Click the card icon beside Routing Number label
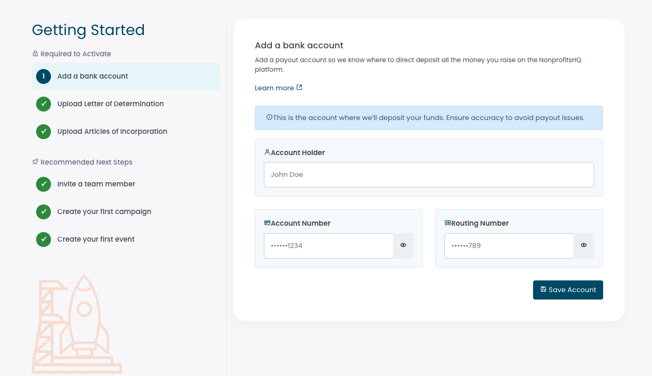Image resolution: width=652 pixels, height=376 pixels. click(x=448, y=223)
